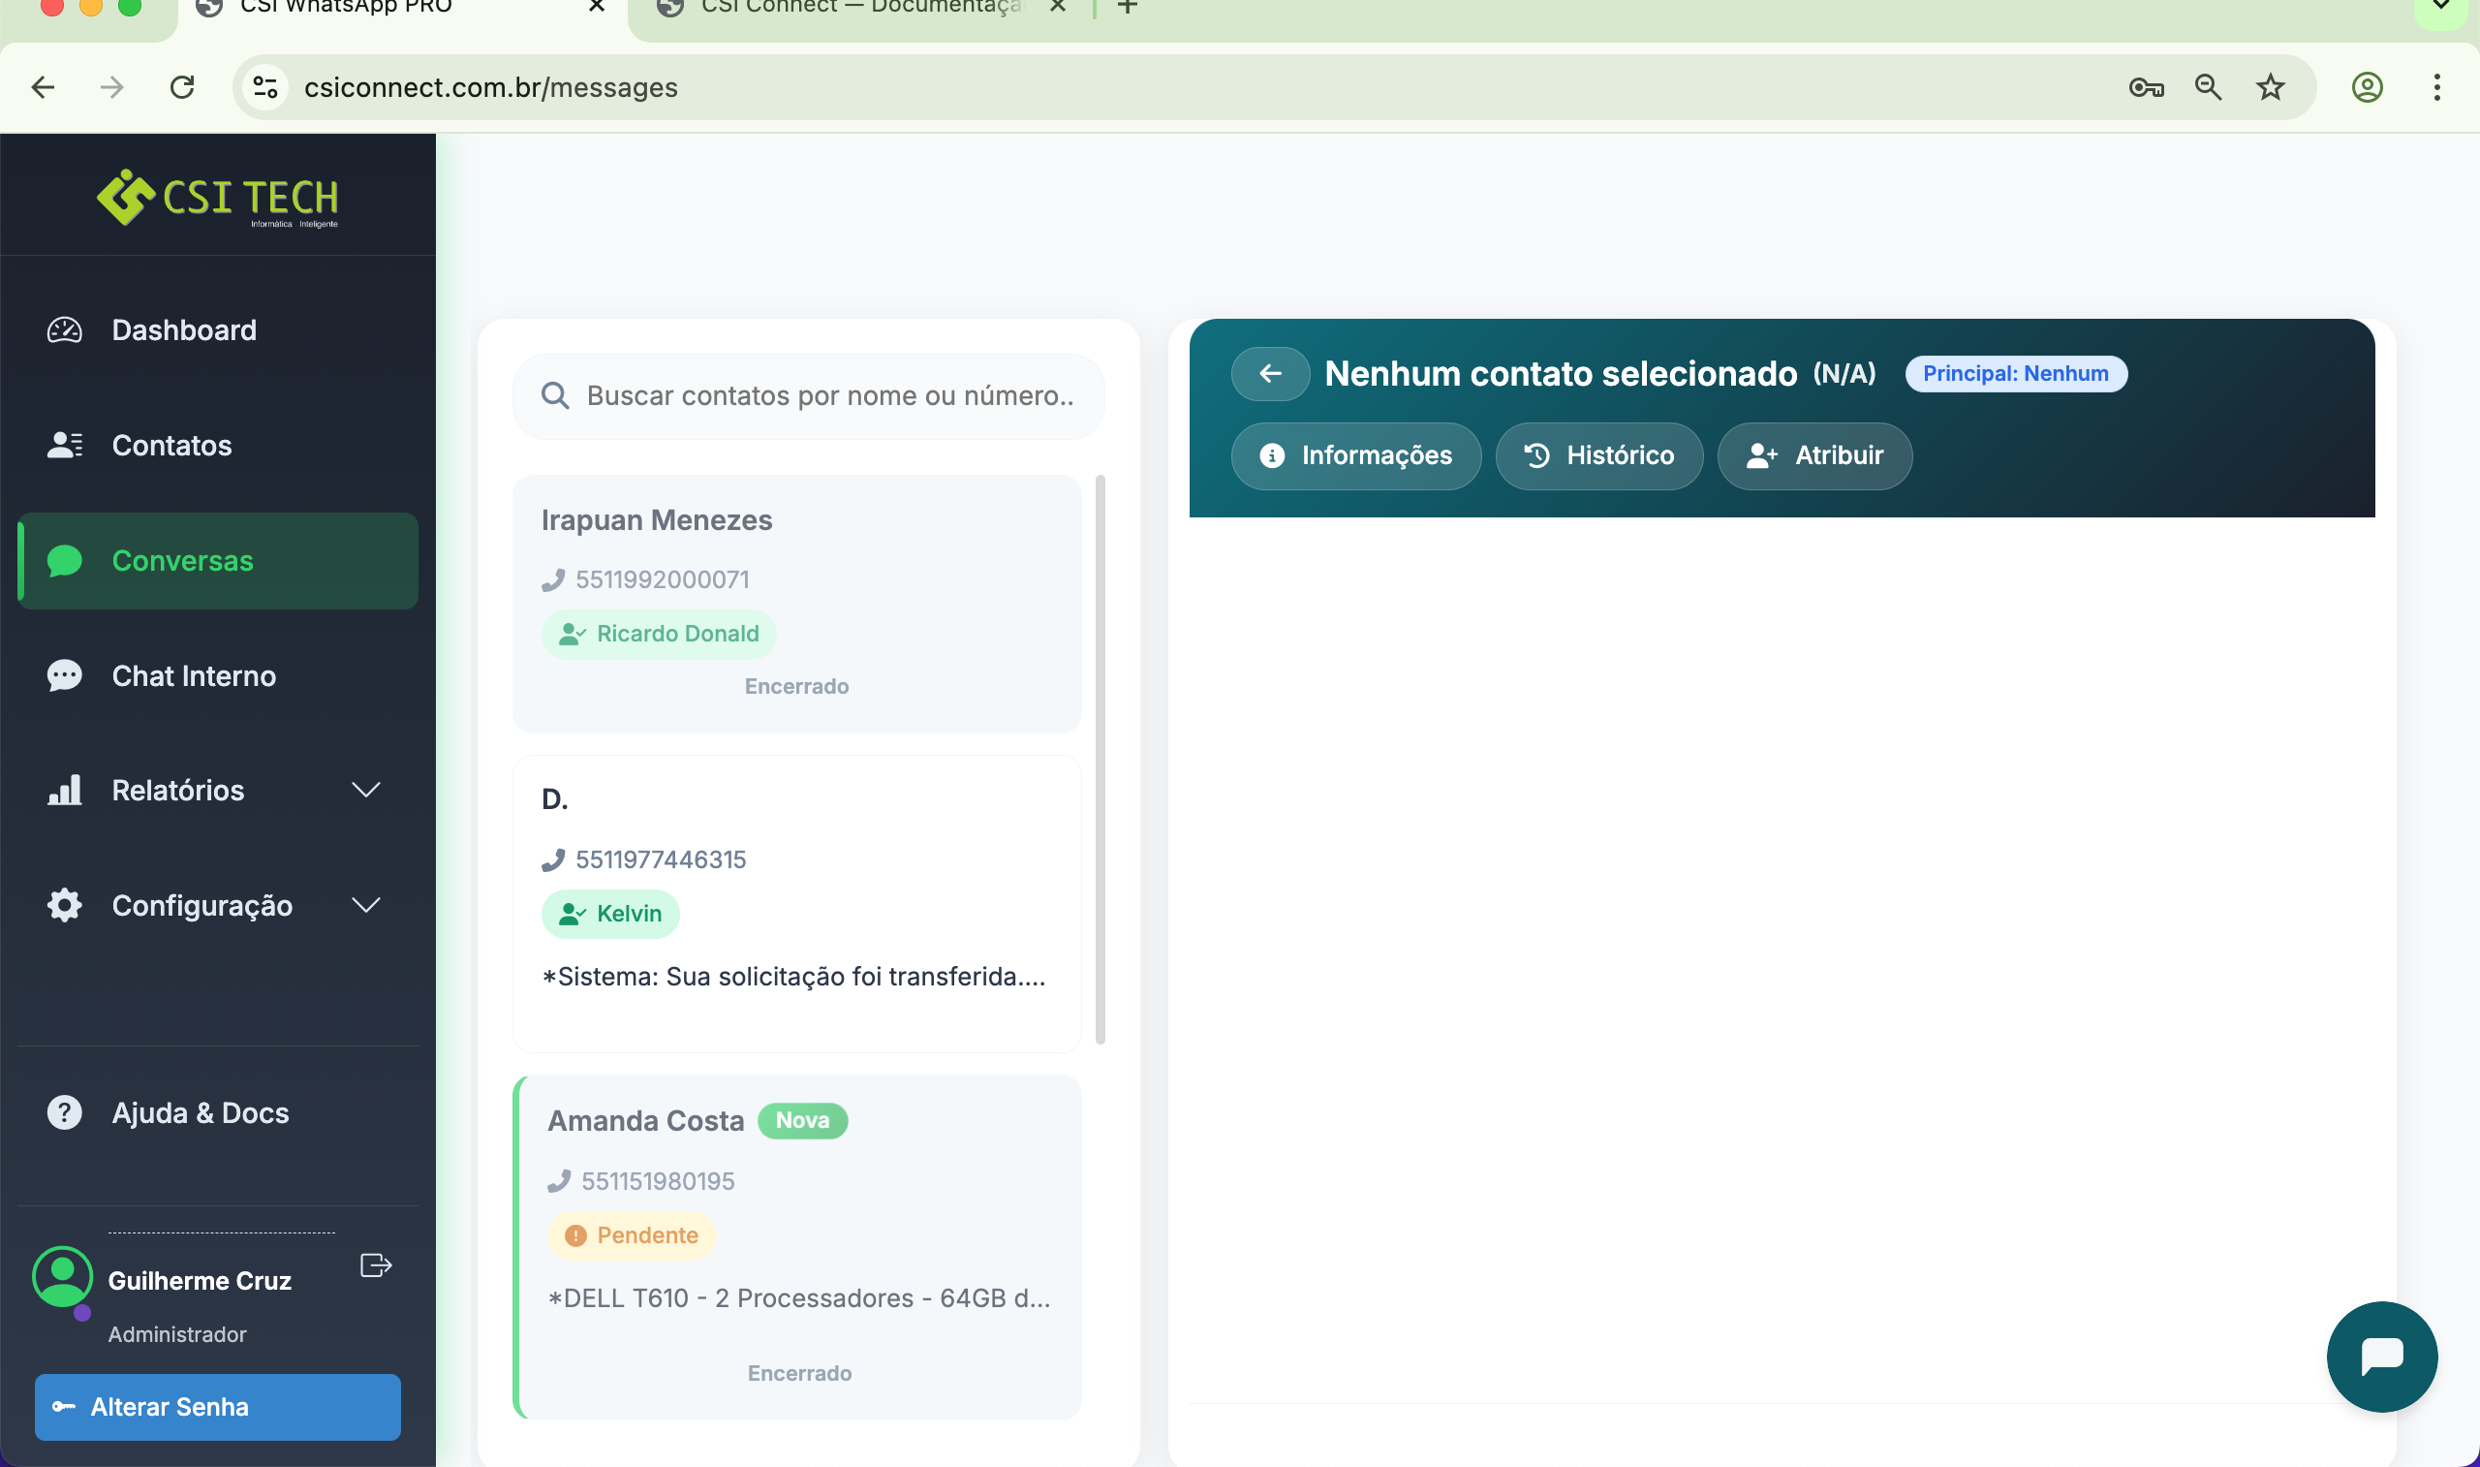2480x1467 pixels.
Task: Open the Histórico panel
Action: 1598,455
